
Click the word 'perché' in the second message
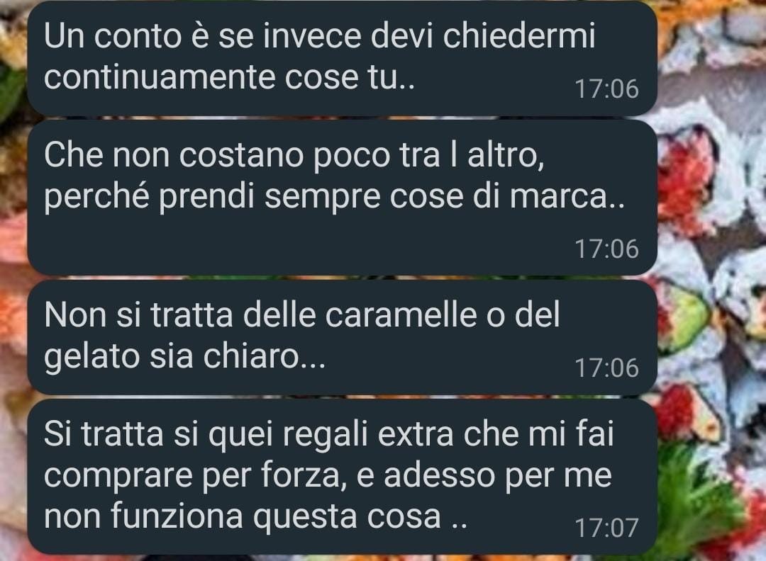click(x=96, y=198)
